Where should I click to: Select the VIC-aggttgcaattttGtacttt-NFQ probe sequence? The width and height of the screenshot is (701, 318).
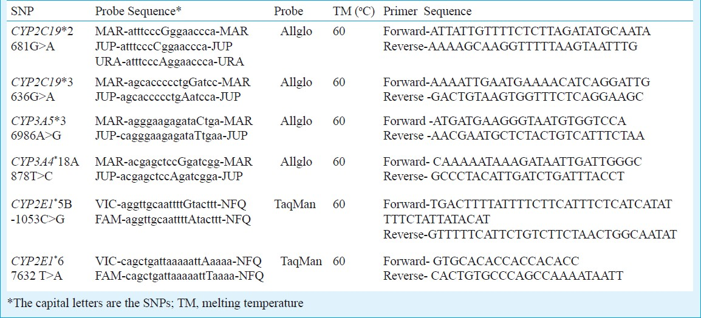(171, 205)
